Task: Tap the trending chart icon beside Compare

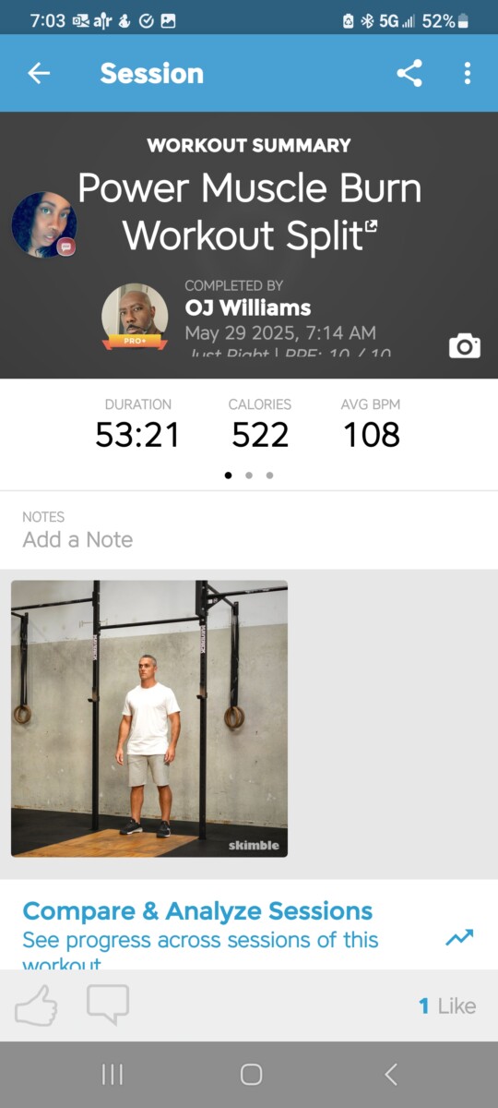Action: (459, 937)
